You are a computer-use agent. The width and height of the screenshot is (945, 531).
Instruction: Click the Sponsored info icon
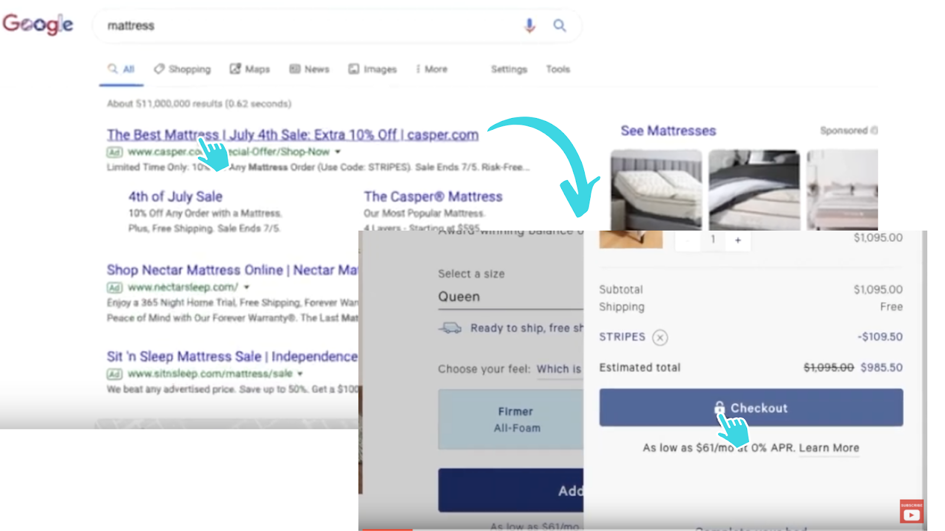click(874, 130)
